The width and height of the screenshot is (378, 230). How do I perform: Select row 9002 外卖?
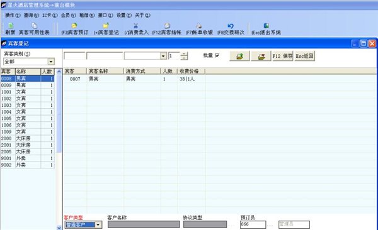(28, 165)
